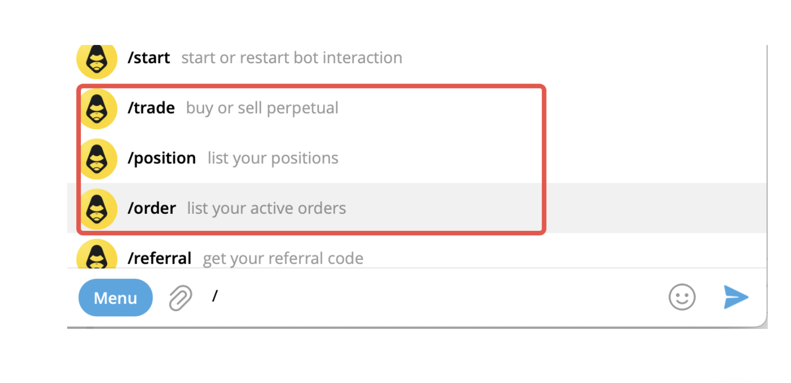Click the "get your referral code" description
Viewport: 791px width, 383px height.
[283, 259]
